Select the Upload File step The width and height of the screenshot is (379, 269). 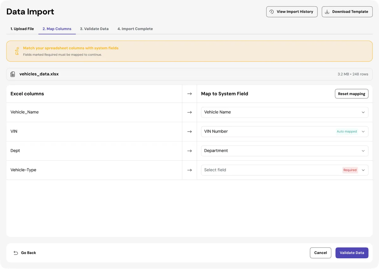click(22, 29)
